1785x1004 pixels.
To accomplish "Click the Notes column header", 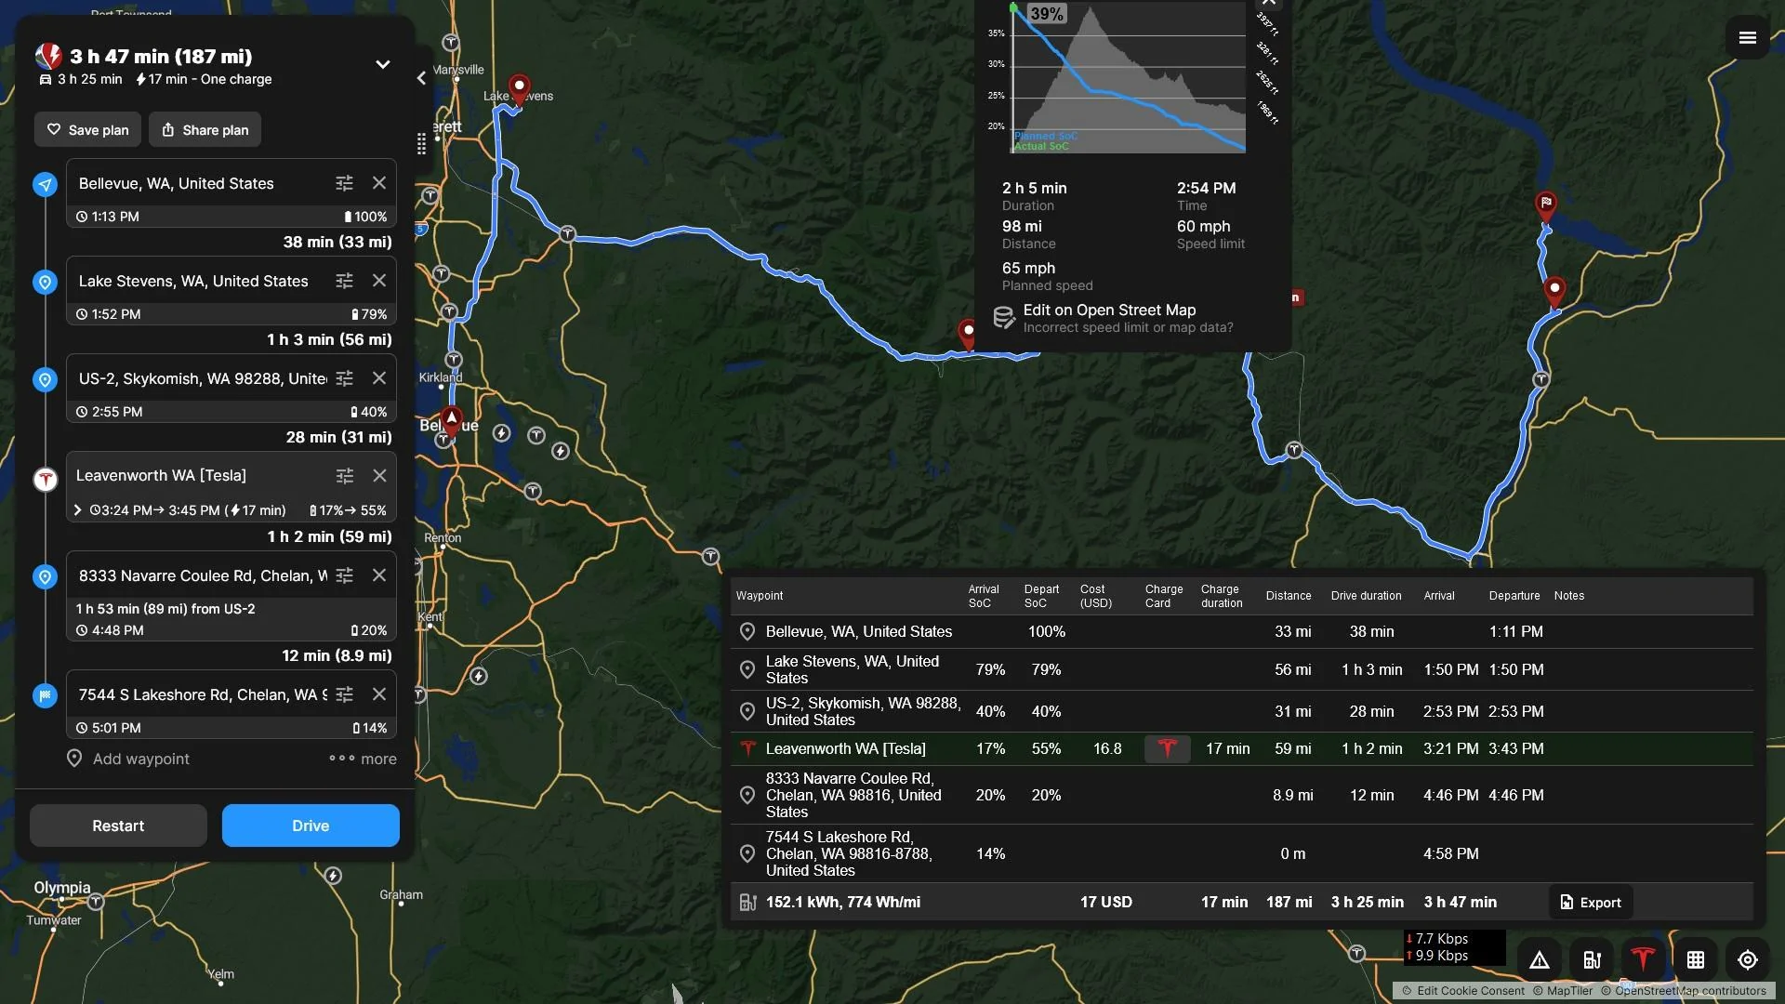I will click(x=1568, y=596).
